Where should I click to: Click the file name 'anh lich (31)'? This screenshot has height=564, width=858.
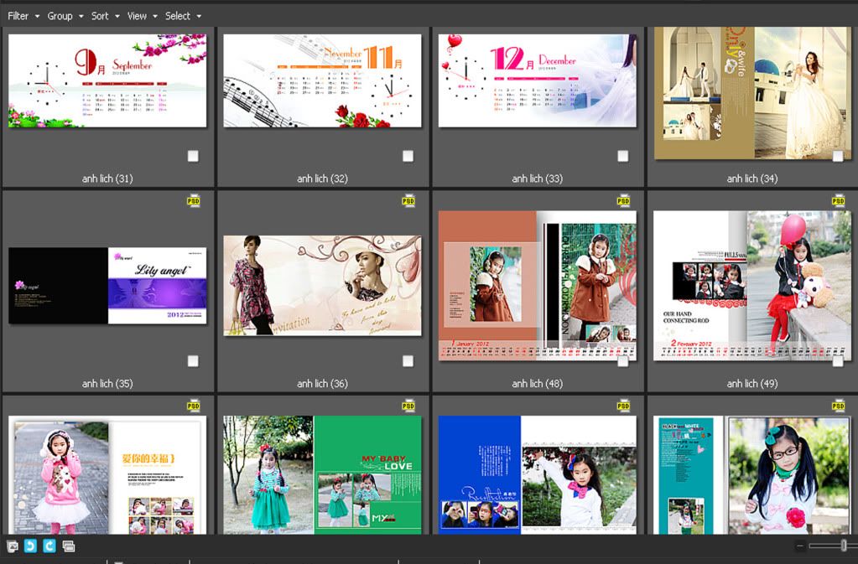107,179
